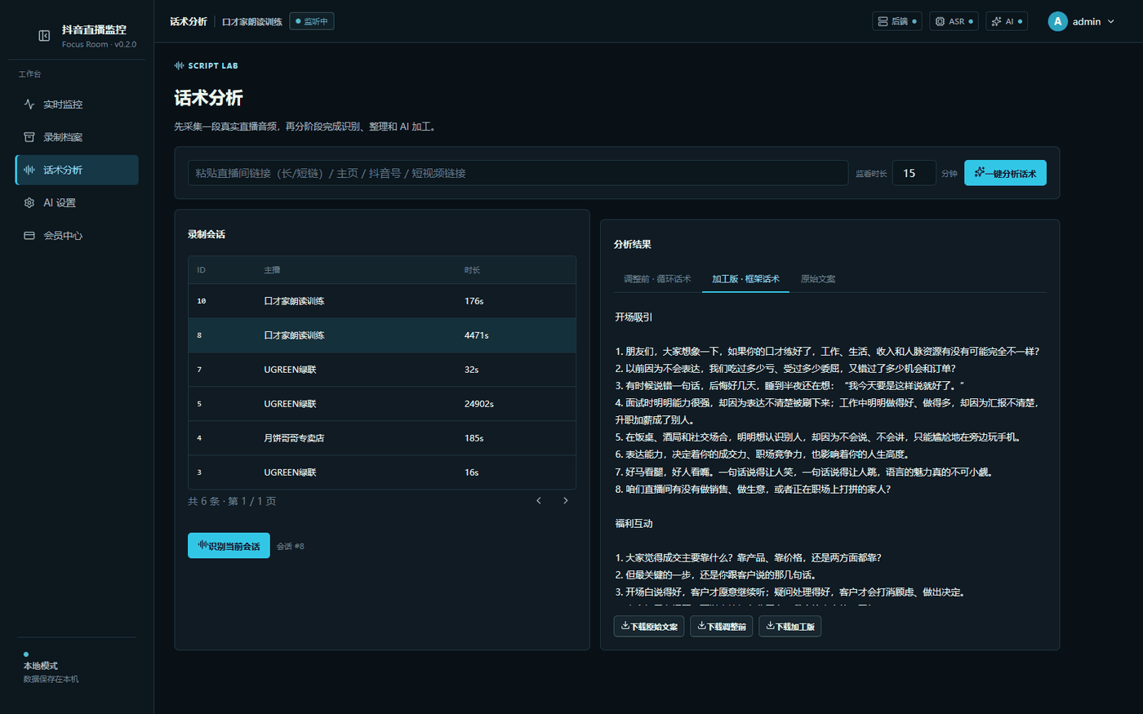Image resolution: width=1143 pixels, height=714 pixels.
Task: Click the 监看时长 minutes field showing 15
Action: pos(914,173)
